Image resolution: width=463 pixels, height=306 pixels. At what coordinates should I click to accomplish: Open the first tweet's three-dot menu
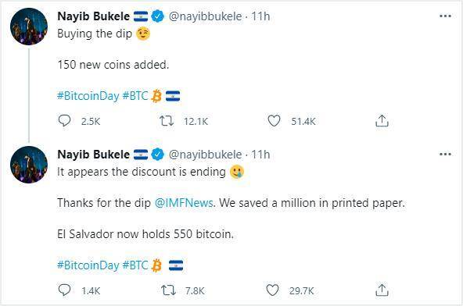pos(445,16)
